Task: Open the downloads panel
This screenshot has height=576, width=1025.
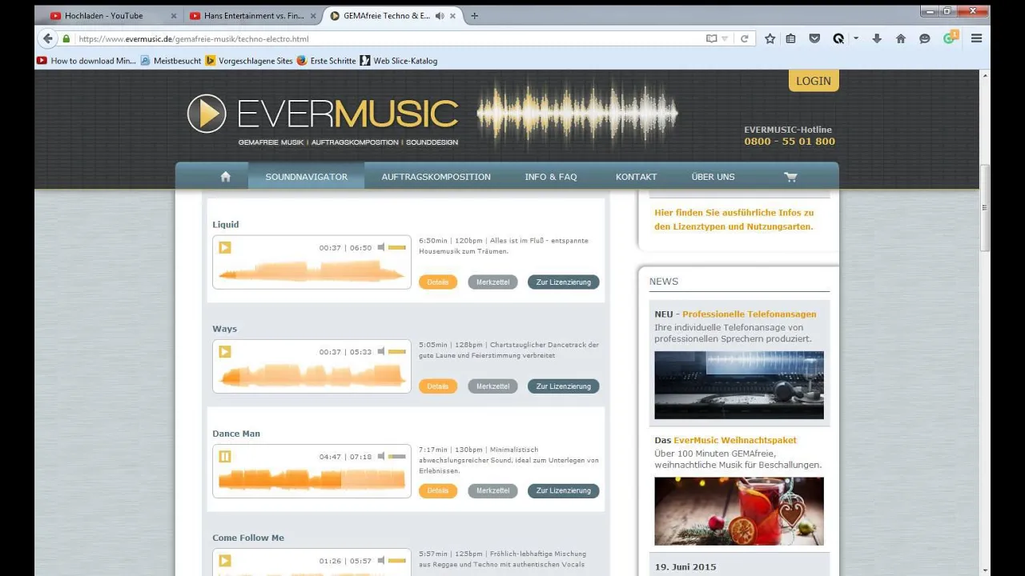Action: pyautogui.click(x=877, y=38)
